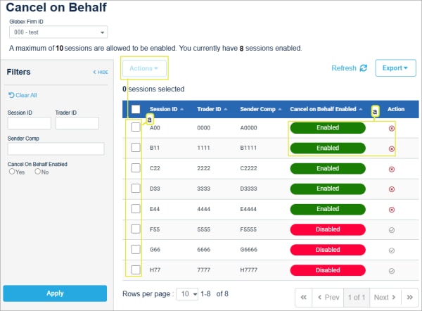Expand the Export dropdown

395,68
